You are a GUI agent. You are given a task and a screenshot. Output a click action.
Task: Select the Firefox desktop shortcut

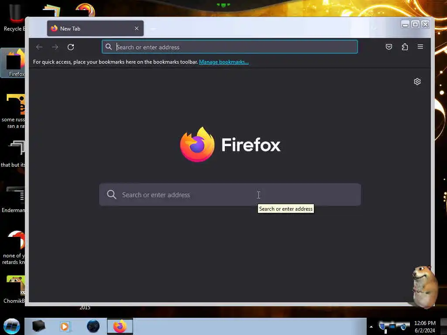coord(13,63)
